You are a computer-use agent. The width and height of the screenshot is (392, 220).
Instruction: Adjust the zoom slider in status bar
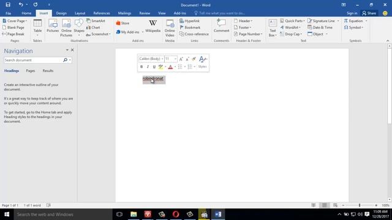point(360,205)
